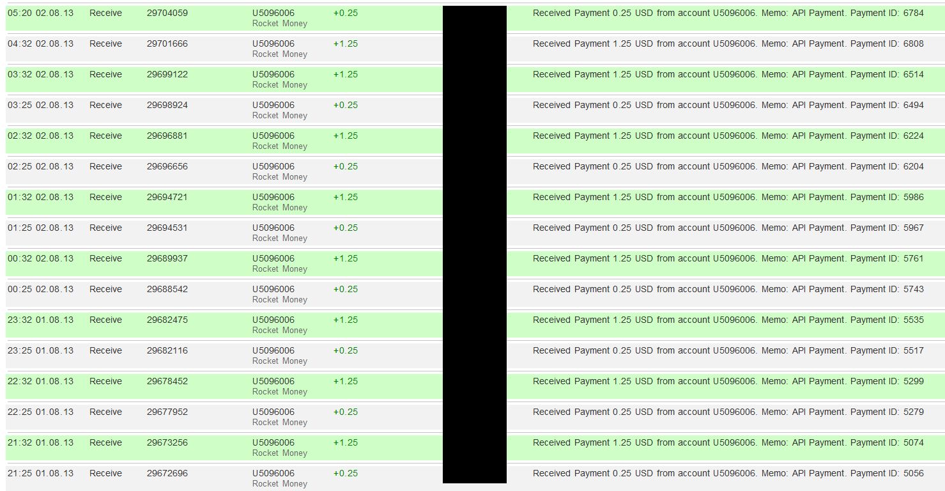945x491 pixels.
Task: Click the +0.25 amount in the 03:25 row
Action: coord(346,105)
